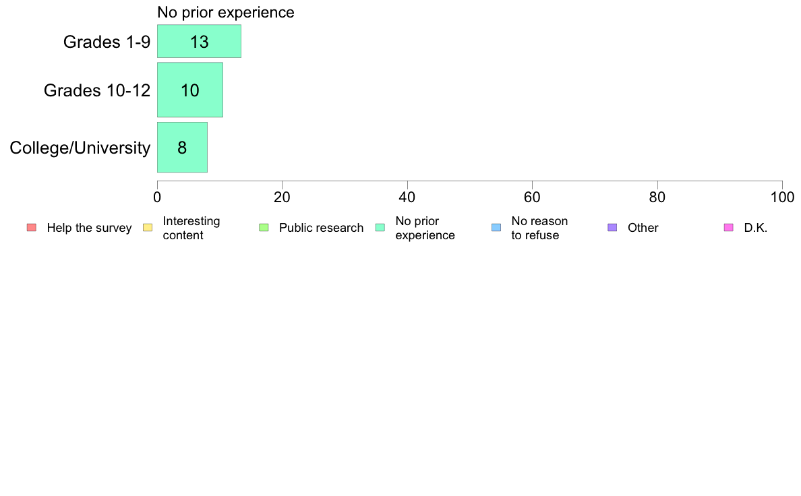Click the 0 tick label on axis
The height and width of the screenshot is (496, 801).
(x=157, y=197)
